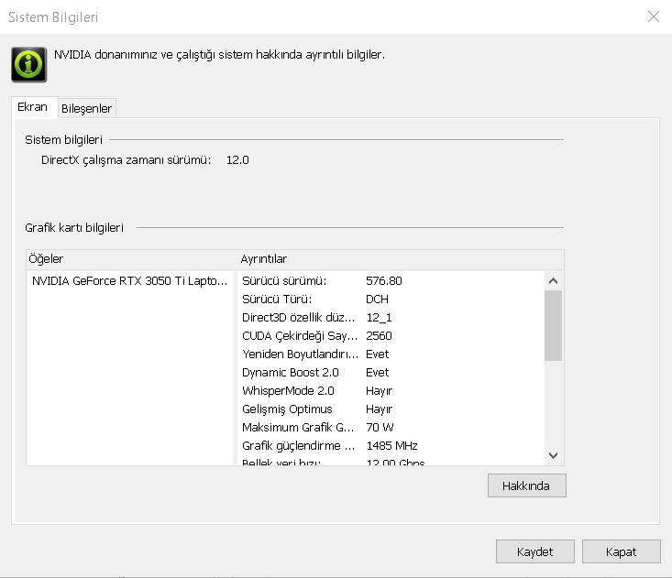Click the CUDA core count 2560
The height and width of the screenshot is (578, 672).
tap(379, 336)
